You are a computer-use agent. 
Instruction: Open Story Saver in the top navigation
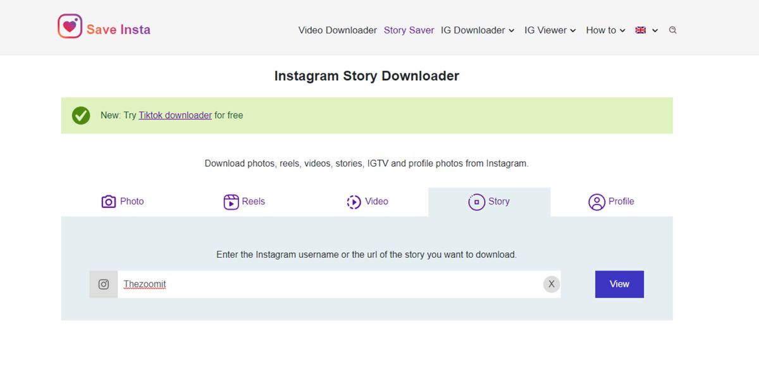click(409, 30)
